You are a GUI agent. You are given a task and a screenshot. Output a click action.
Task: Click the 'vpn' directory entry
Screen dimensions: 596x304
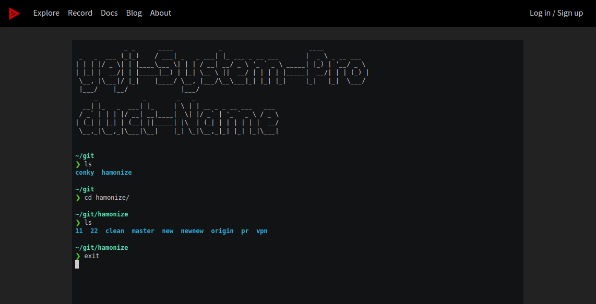point(261,231)
